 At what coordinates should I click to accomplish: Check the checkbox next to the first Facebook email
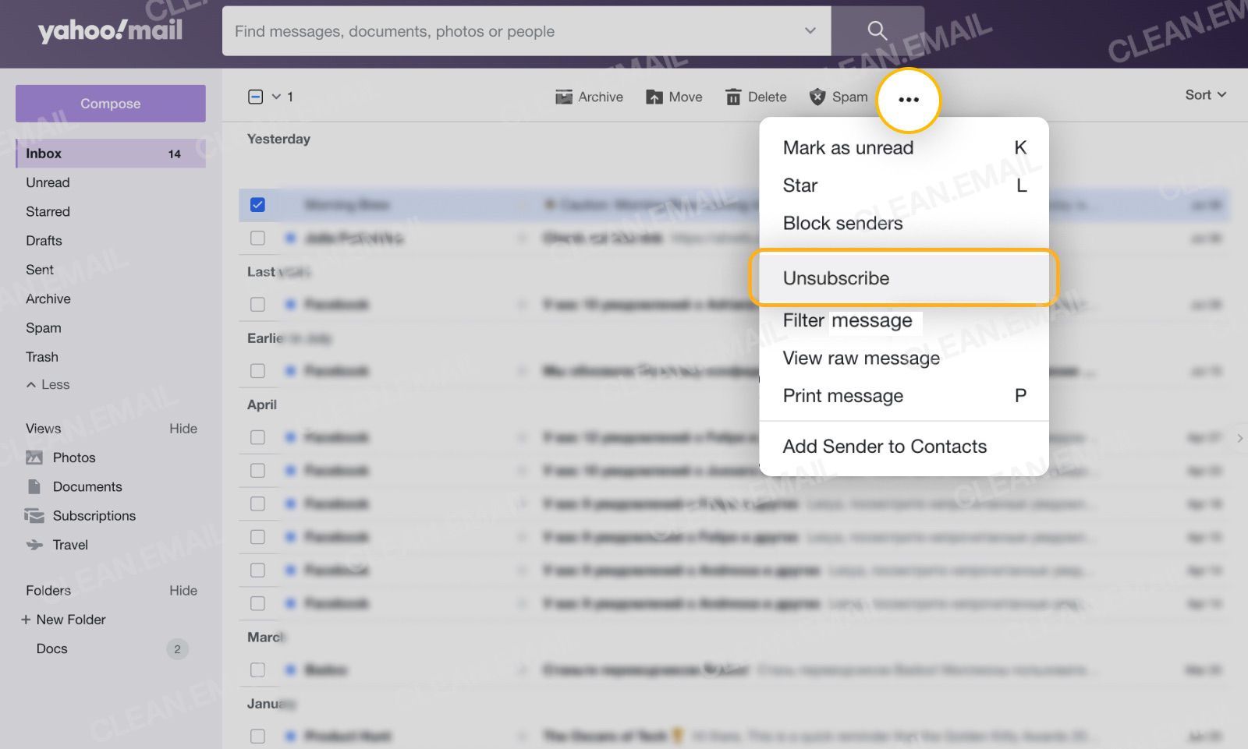coord(258,304)
